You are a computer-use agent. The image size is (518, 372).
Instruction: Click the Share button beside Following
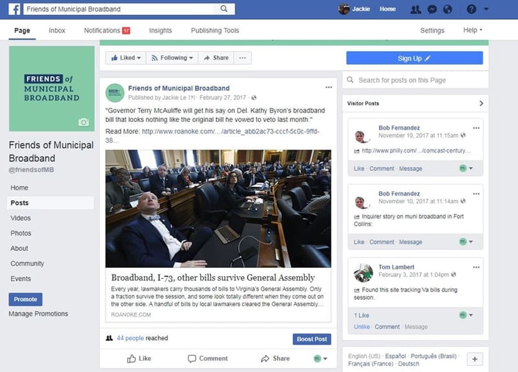pyautogui.click(x=216, y=58)
